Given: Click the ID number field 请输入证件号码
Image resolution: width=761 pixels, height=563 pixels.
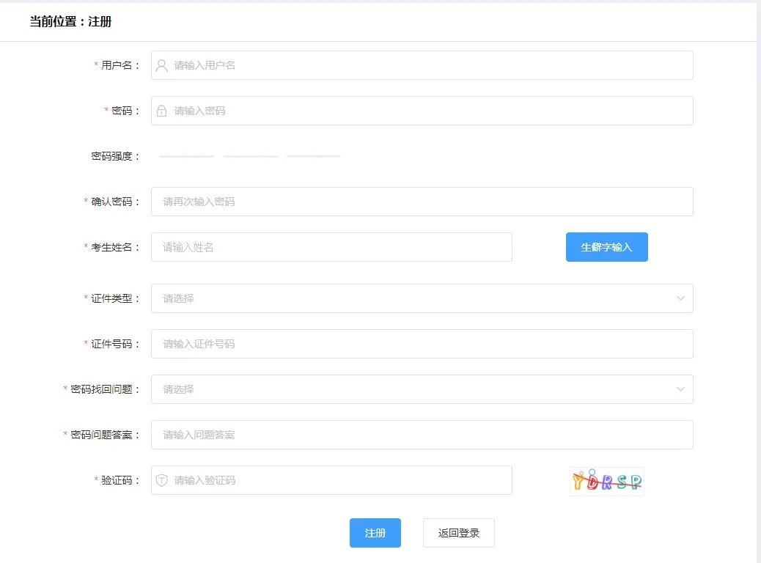Looking at the screenshot, I should coord(422,344).
